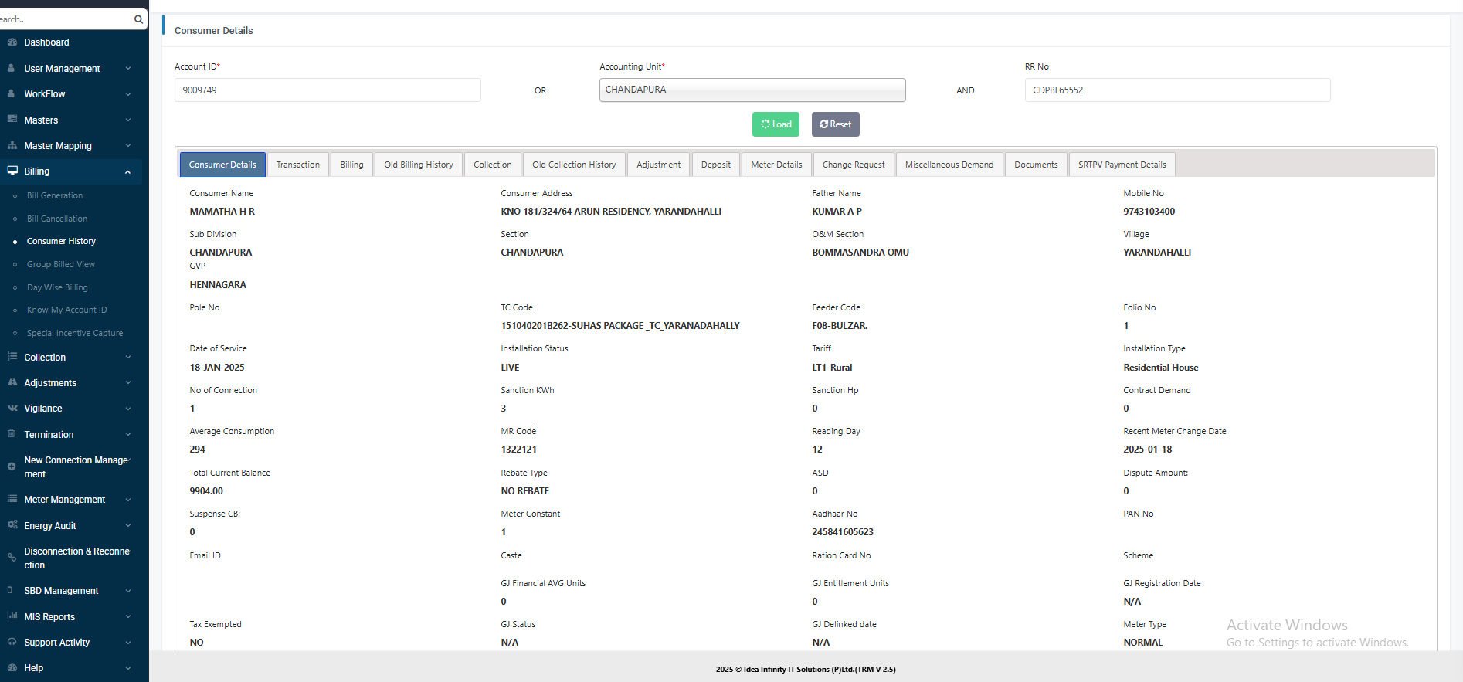Open Bill Cancellation submenu link
This screenshot has height=682, width=1463.
[x=57, y=219]
